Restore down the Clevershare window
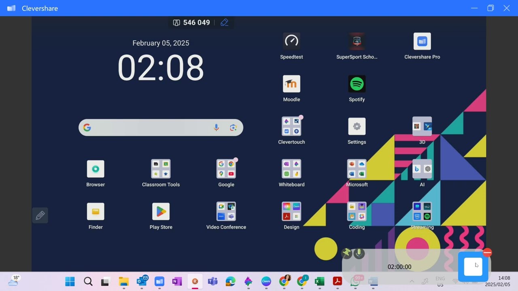This screenshot has width=518, height=291. 490,8
